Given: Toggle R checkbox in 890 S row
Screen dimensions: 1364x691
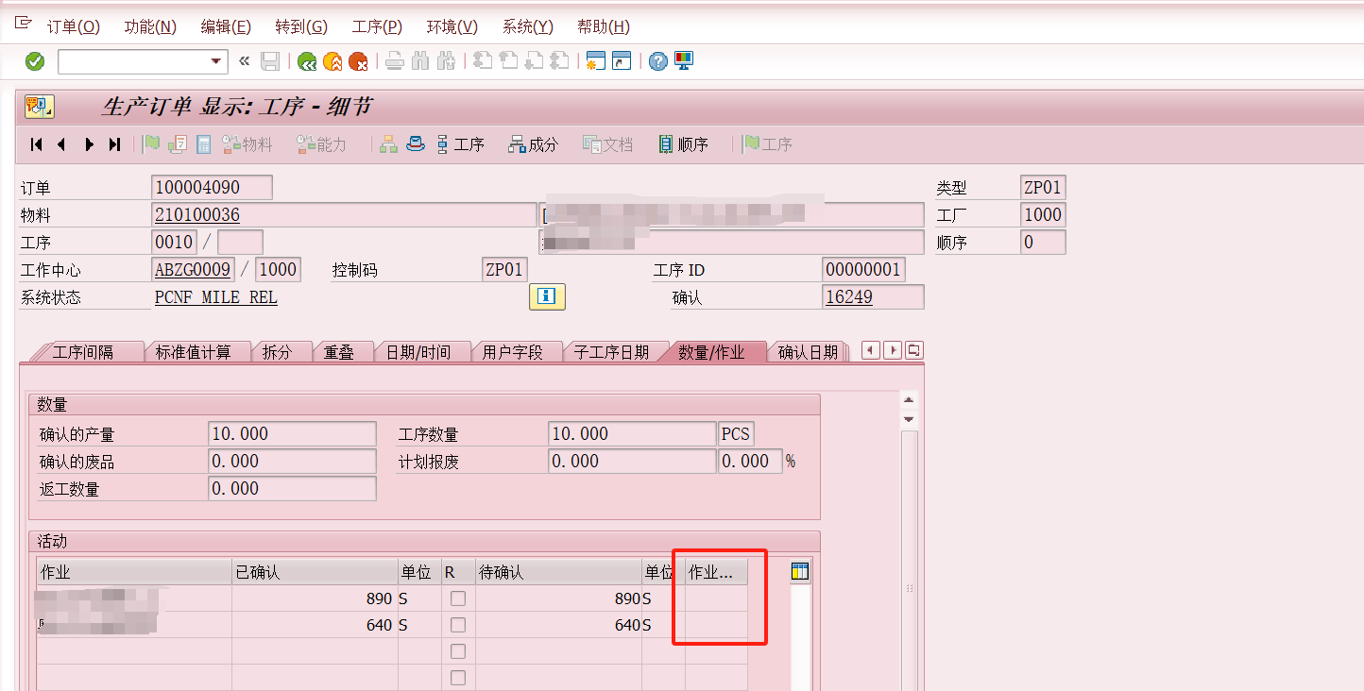Looking at the screenshot, I should click(x=458, y=598).
